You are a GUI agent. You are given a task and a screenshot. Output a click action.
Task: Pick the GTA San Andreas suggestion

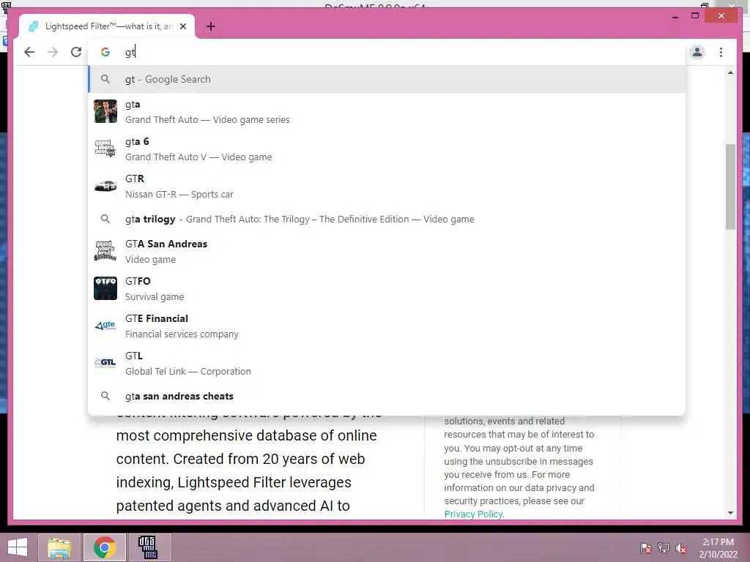click(387, 252)
